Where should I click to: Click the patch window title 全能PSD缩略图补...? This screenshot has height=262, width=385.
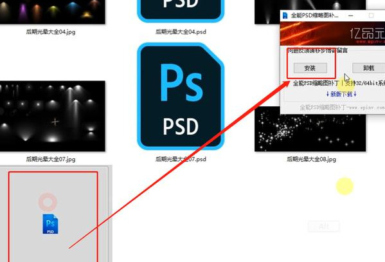[x=314, y=15]
